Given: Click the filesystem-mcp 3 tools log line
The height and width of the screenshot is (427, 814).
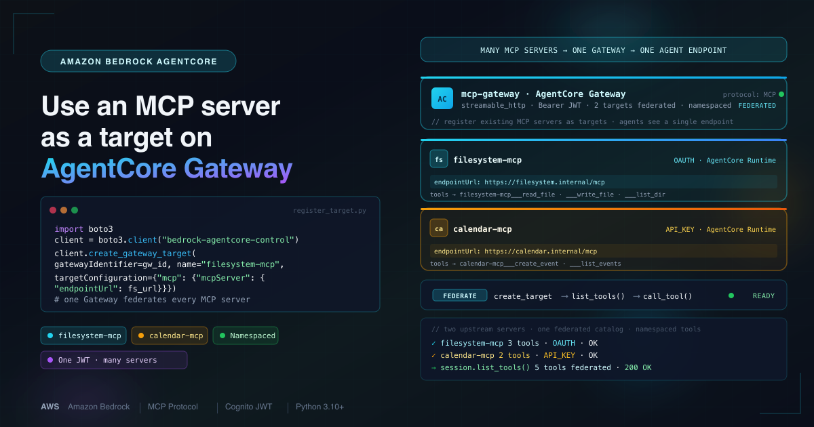Looking at the screenshot, I should pos(515,343).
